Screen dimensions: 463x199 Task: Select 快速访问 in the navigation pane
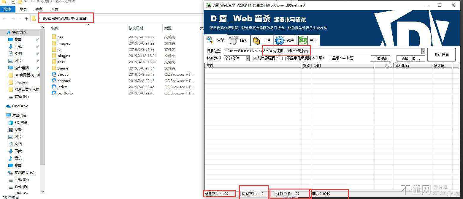click(19, 32)
